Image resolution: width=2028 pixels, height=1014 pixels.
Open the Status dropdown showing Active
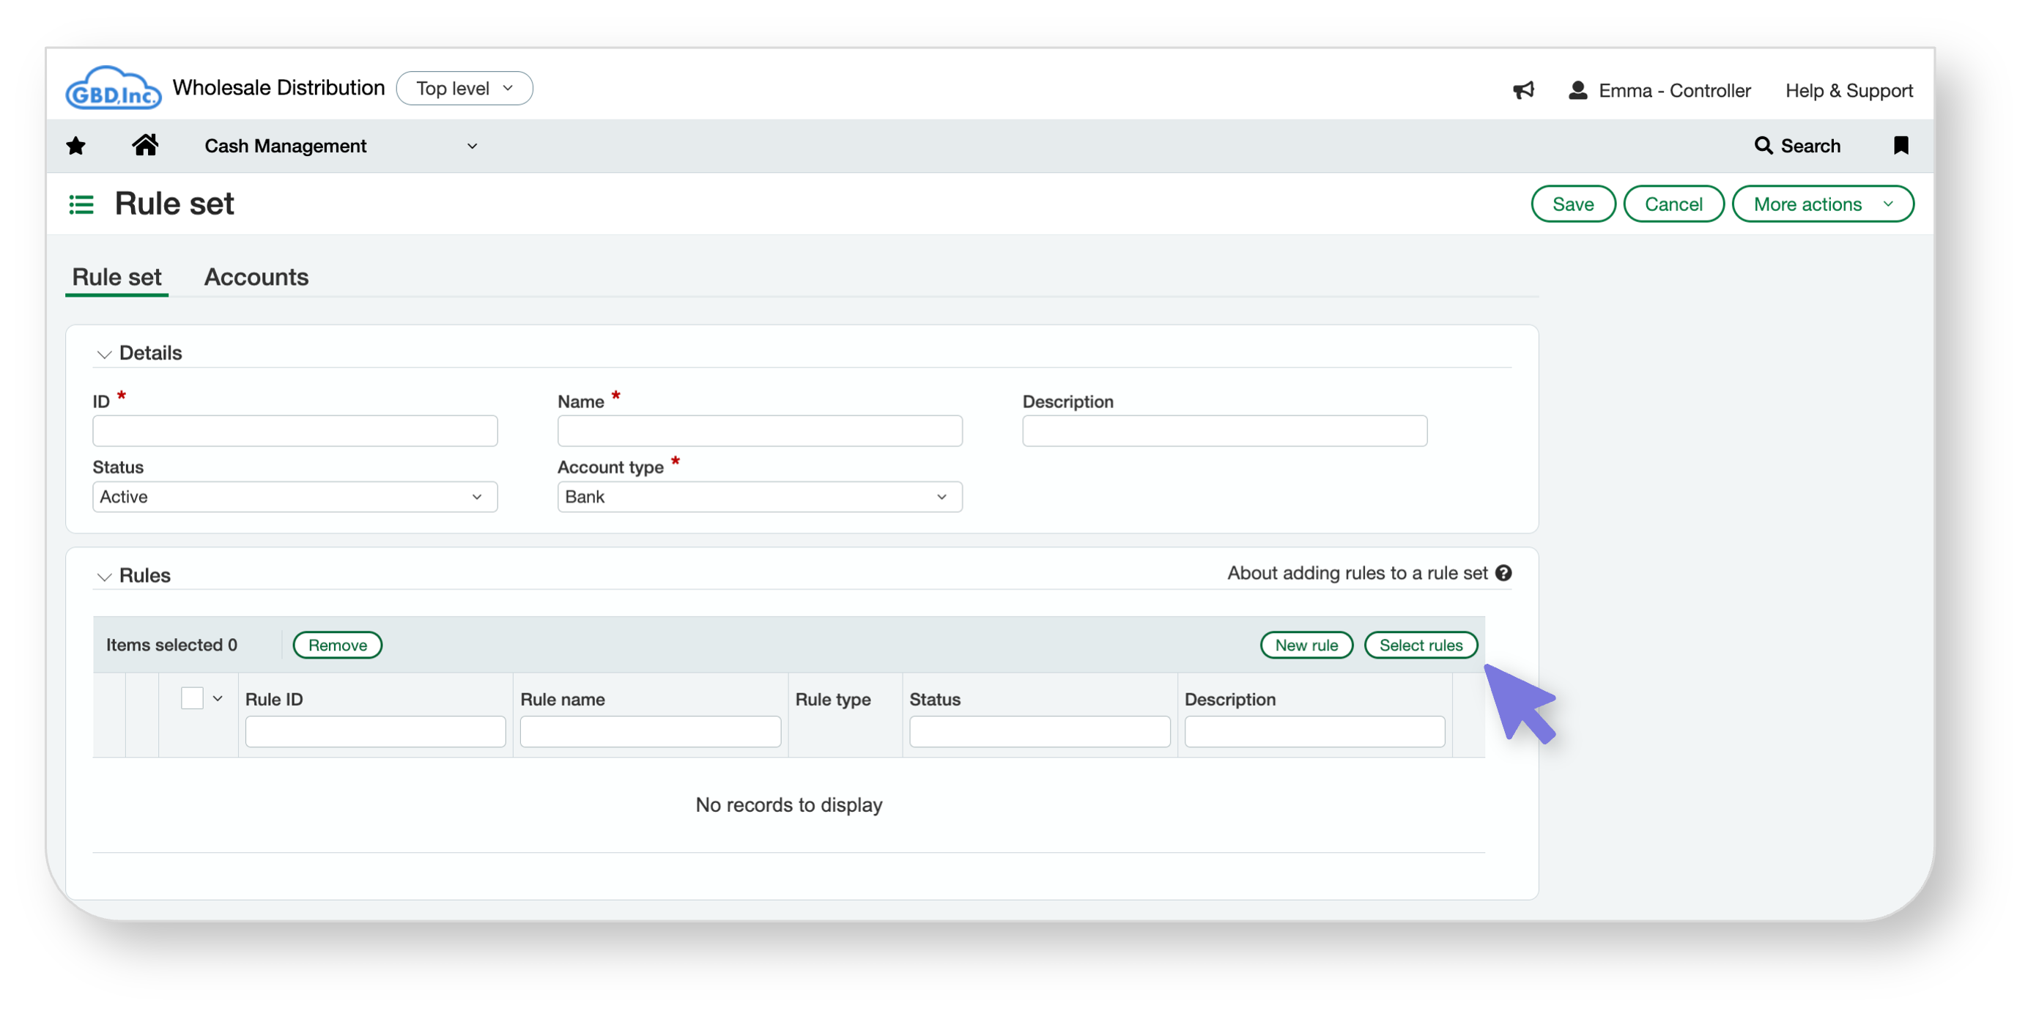tap(295, 497)
